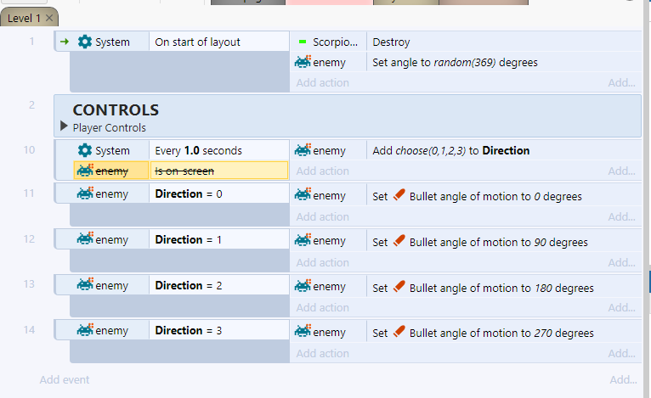
Task: Click bottom Add... link beside Add event
Action: 623,380
